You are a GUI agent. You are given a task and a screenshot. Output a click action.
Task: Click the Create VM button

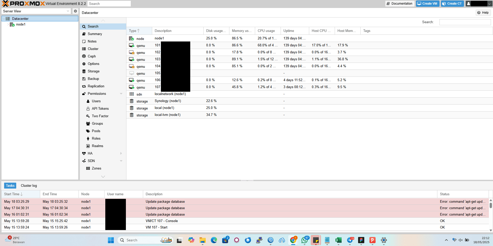tap(427, 4)
